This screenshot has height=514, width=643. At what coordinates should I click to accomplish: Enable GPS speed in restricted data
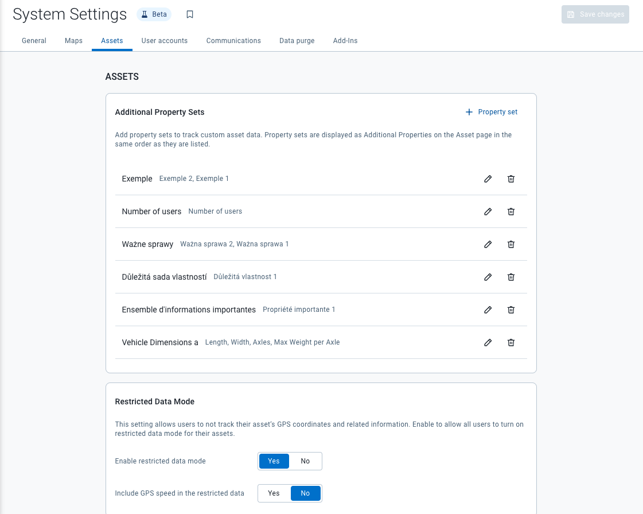tap(274, 493)
